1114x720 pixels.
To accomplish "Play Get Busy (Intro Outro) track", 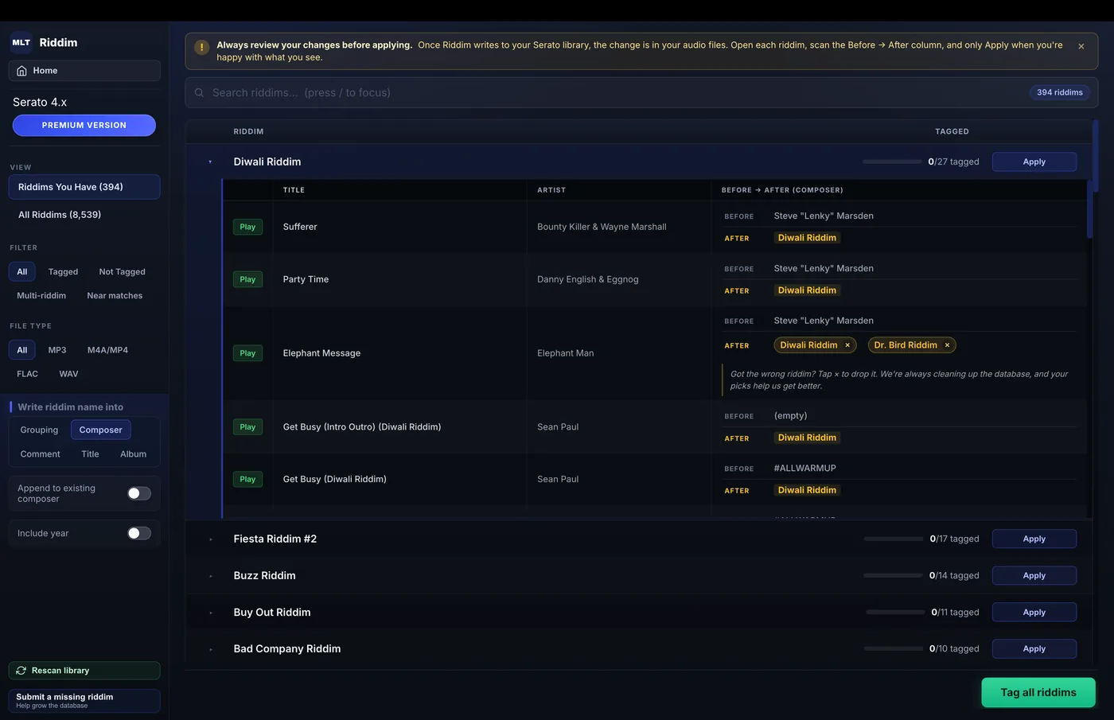I will click(x=247, y=427).
